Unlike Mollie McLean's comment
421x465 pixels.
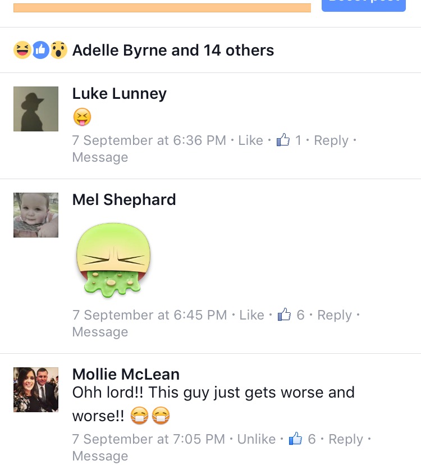point(257,439)
